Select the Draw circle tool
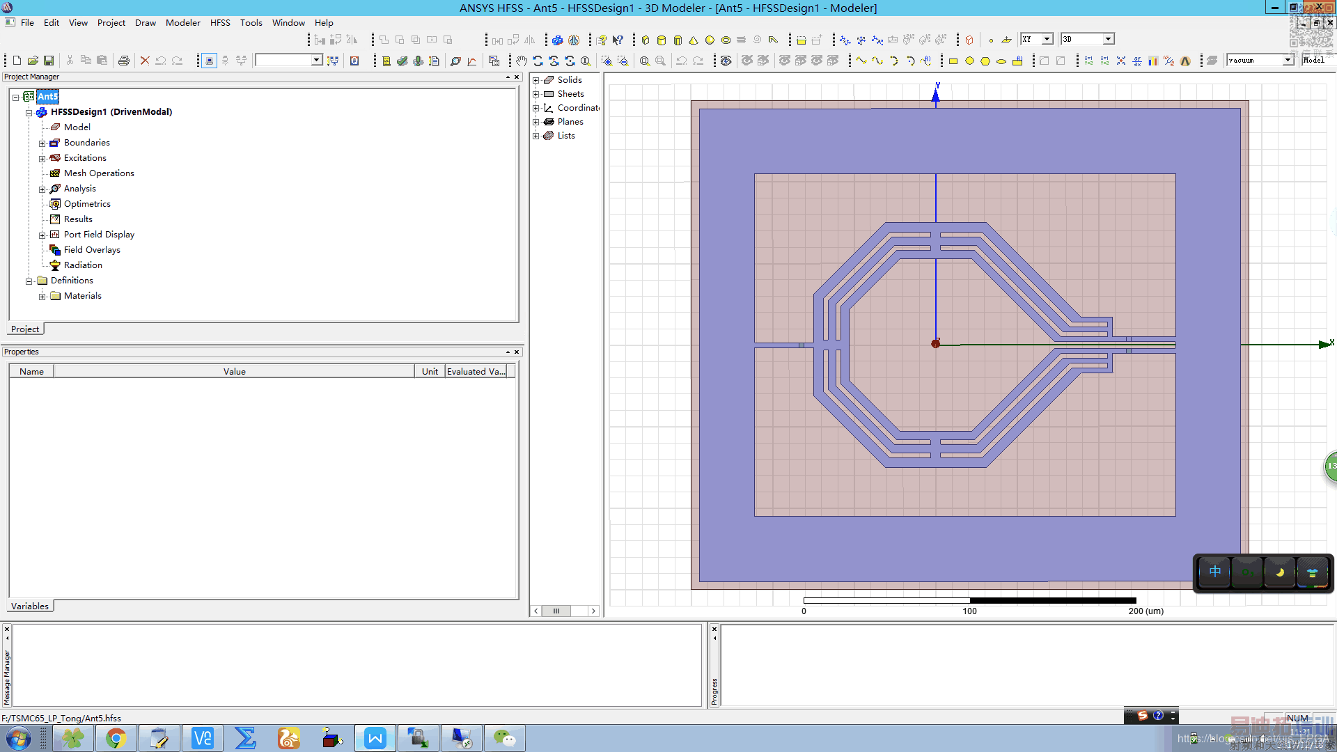 tap(969, 61)
